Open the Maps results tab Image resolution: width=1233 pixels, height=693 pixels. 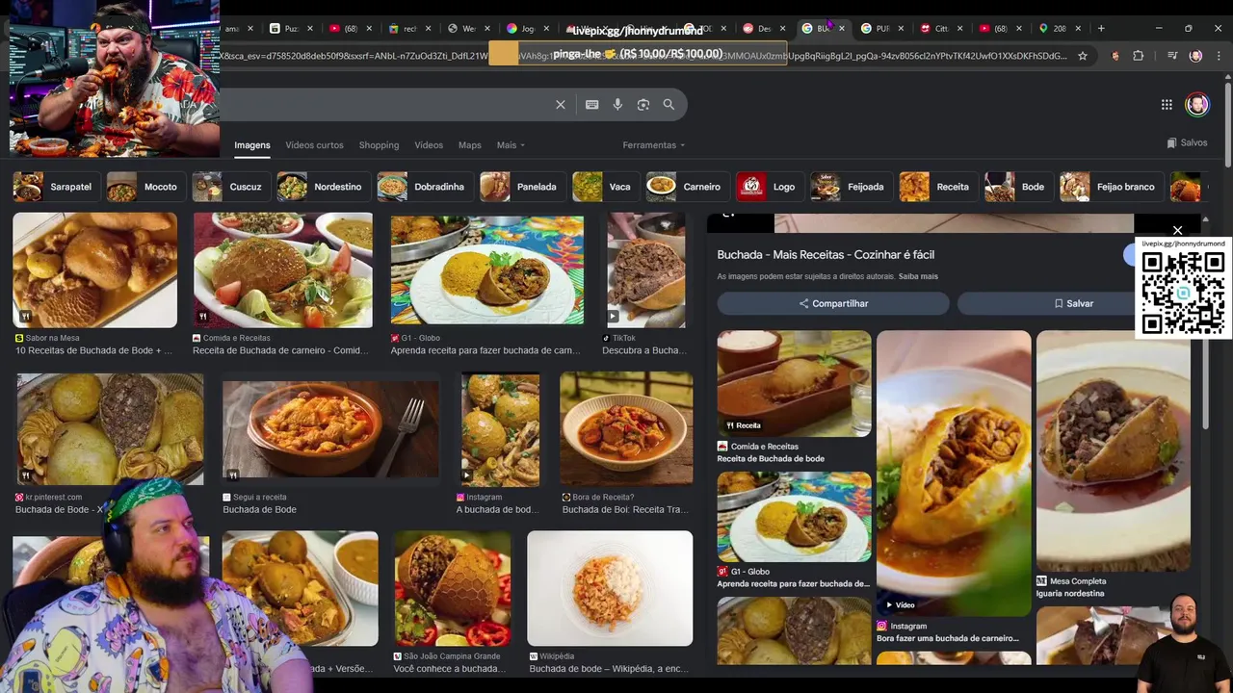tap(470, 145)
